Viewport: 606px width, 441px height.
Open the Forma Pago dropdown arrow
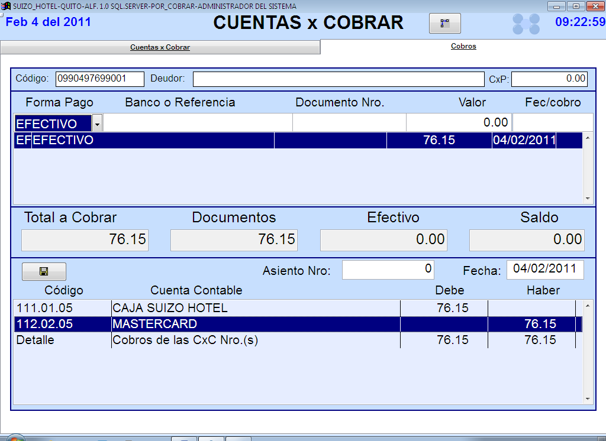(97, 123)
